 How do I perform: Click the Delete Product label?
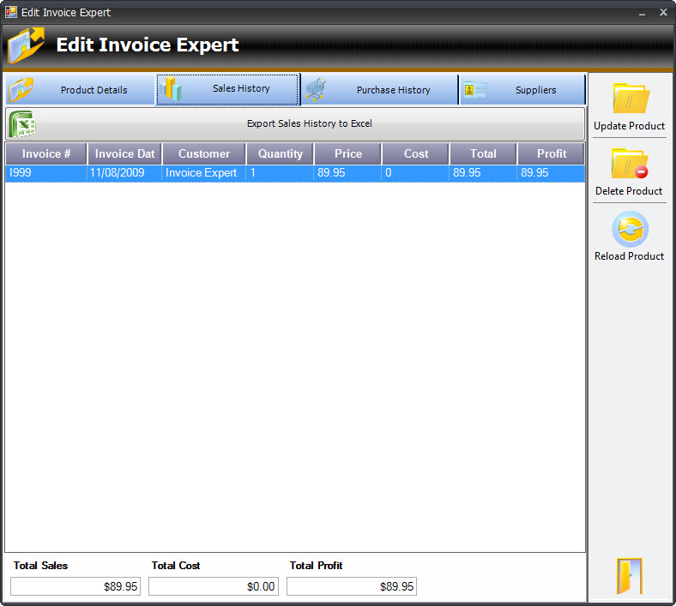click(629, 191)
